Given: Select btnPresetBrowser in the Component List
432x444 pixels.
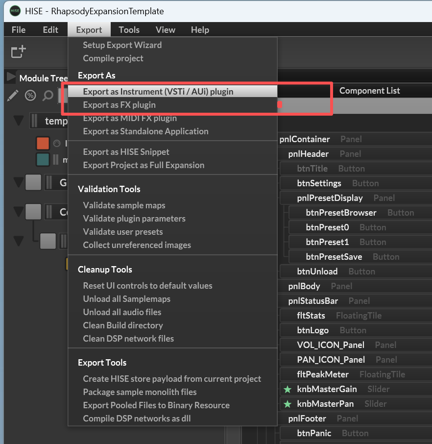Looking at the screenshot, I should point(341,213).
